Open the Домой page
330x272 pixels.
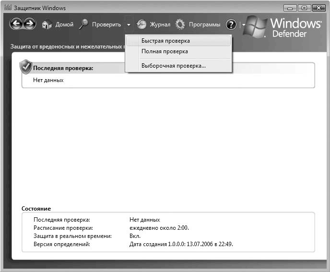tap(64, 24)
